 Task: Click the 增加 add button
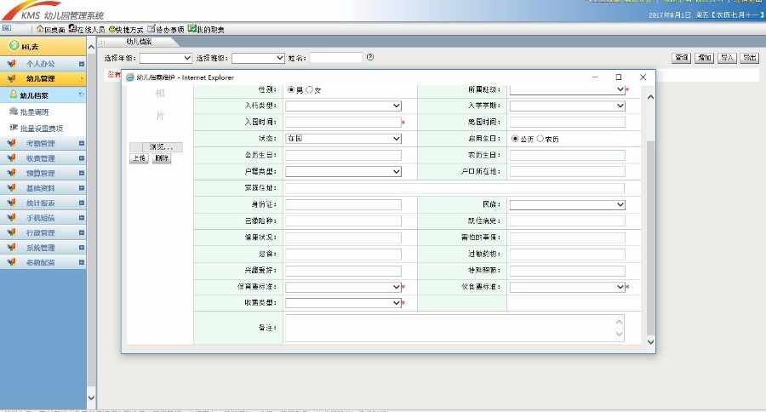click(x=704, y=58)
